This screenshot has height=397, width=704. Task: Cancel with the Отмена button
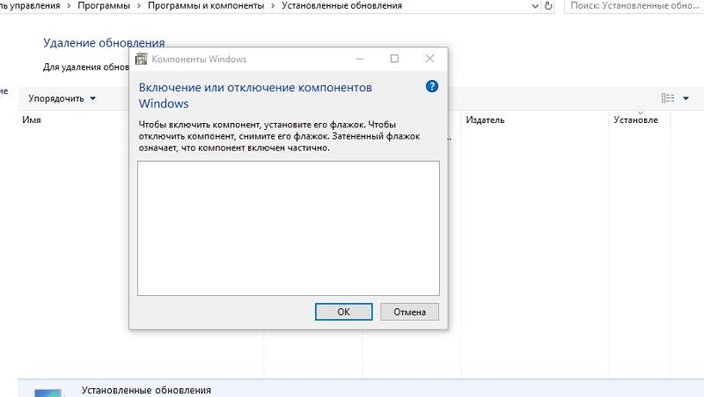[x=409, y=312]
